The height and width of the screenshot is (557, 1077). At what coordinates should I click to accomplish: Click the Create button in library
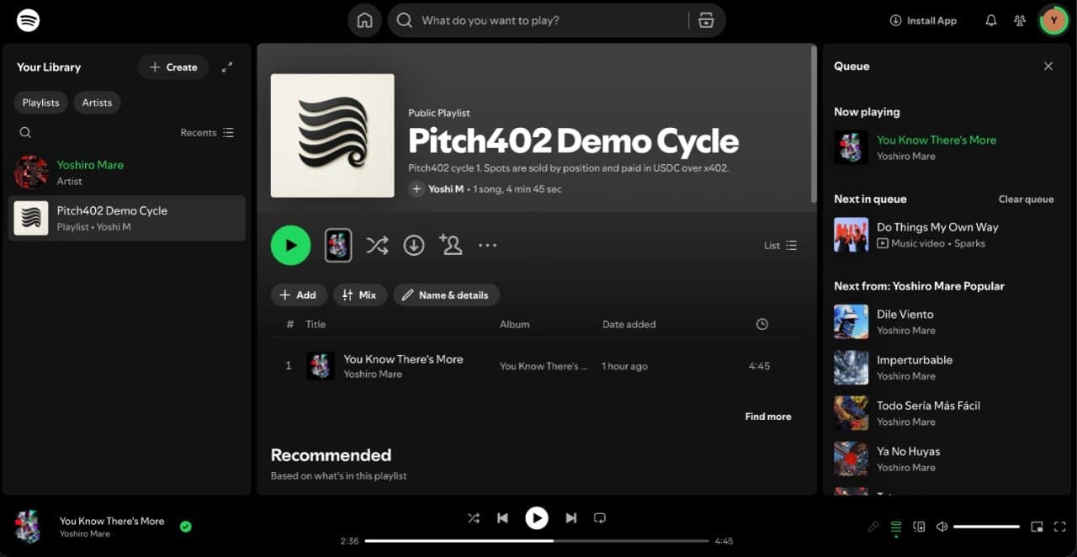tap(173, 67)
